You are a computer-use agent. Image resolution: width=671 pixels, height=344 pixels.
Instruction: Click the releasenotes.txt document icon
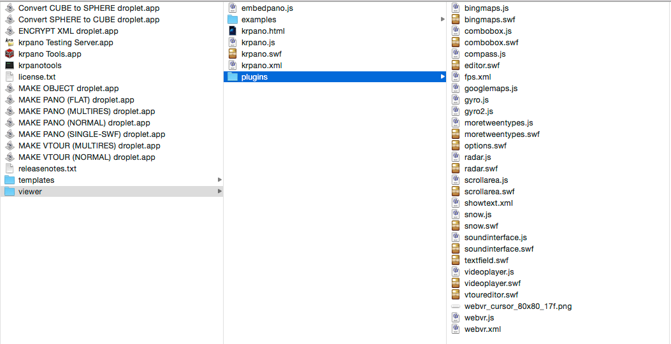[x=10, y=169]
